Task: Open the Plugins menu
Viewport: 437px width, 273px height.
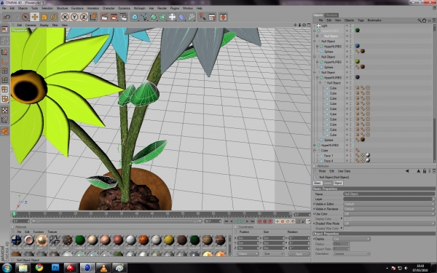Action: tap(175, 8)
